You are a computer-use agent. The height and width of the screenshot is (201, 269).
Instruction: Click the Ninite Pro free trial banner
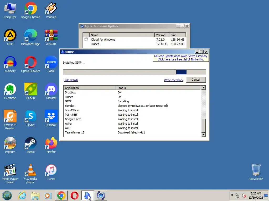coord(181,58)
